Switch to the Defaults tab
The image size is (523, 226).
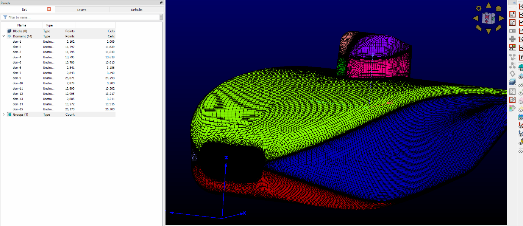click(136, 9)
